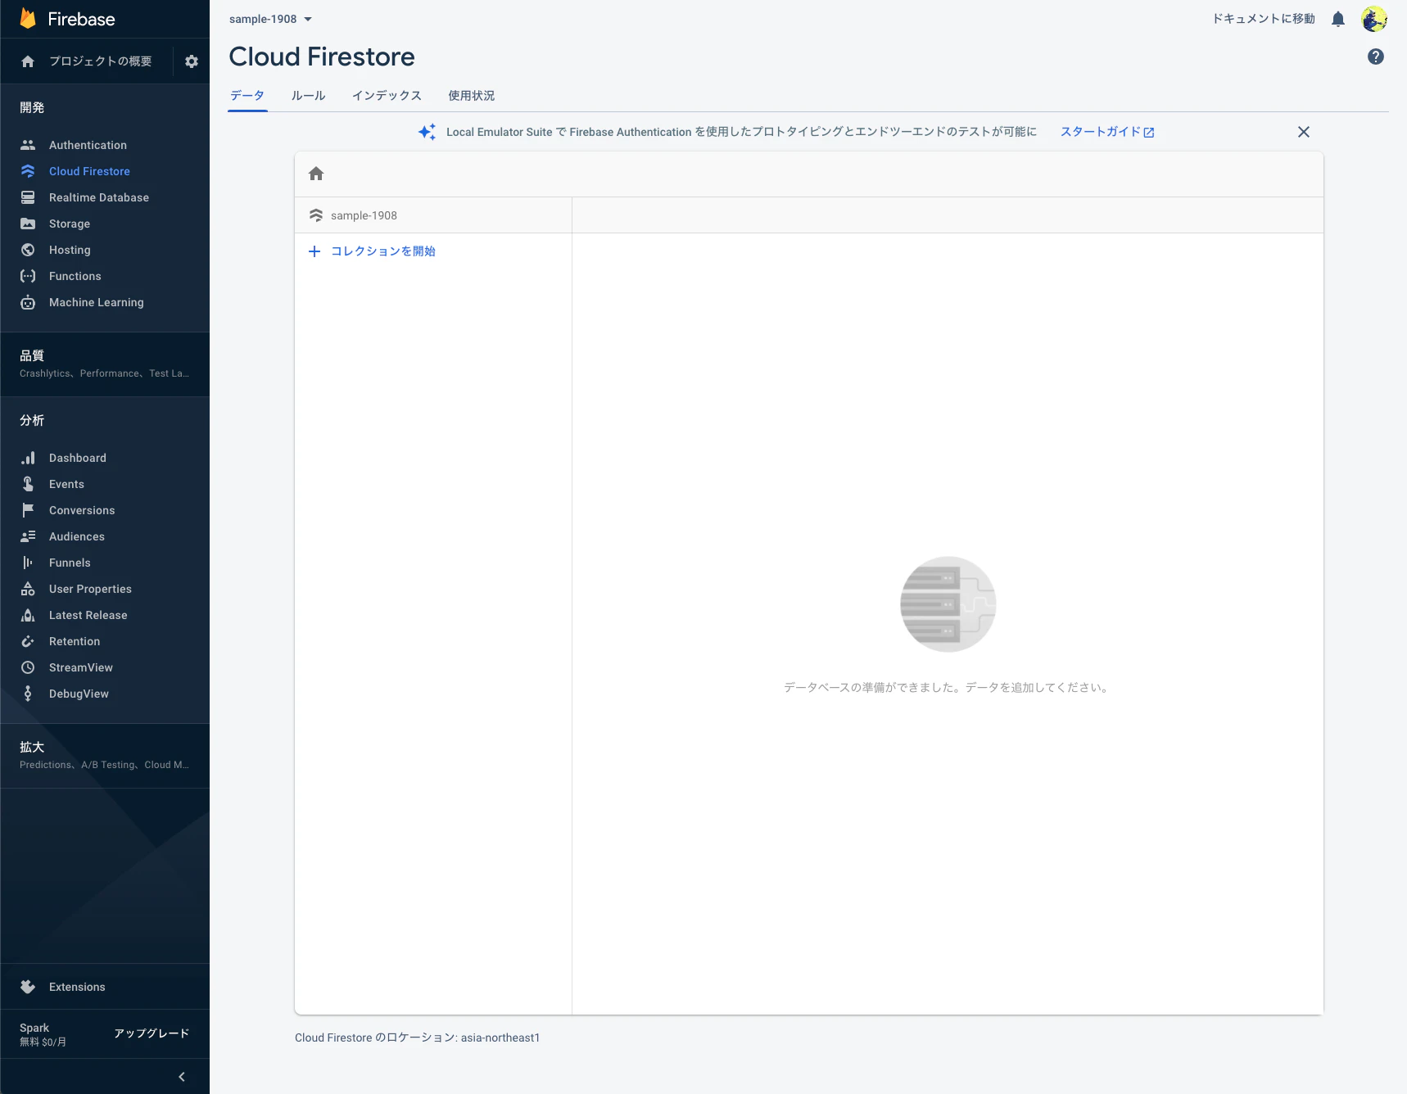Viewport: 1407px width, 1094px height.
Task: Open the スタートガイド link
Action: tap(1107, 132)
